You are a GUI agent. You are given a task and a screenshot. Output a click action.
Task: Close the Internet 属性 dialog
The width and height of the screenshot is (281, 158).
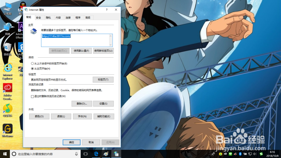click(x=116, y=10)
